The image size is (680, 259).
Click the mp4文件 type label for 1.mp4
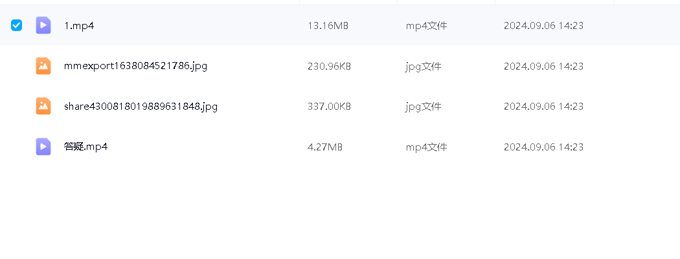pos(426,26)
